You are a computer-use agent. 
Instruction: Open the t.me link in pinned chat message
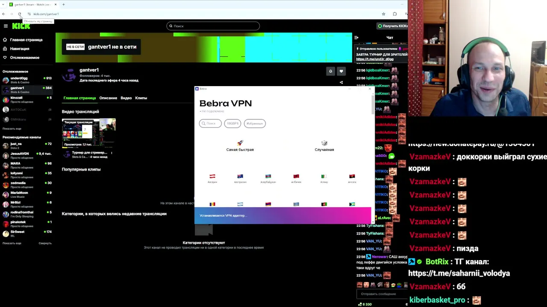point(375,59)
